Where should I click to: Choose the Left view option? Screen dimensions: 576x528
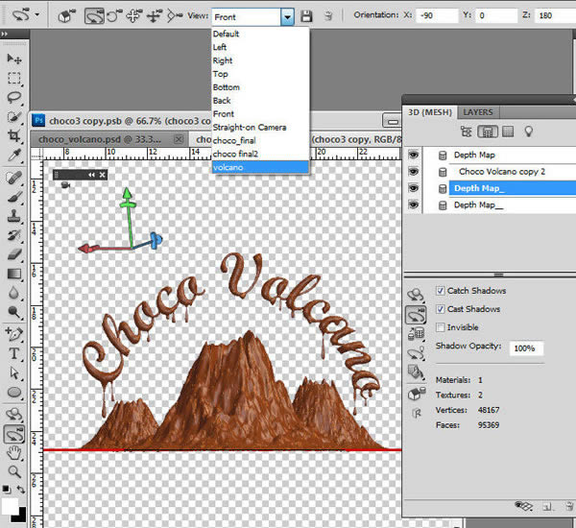[260, 47]
